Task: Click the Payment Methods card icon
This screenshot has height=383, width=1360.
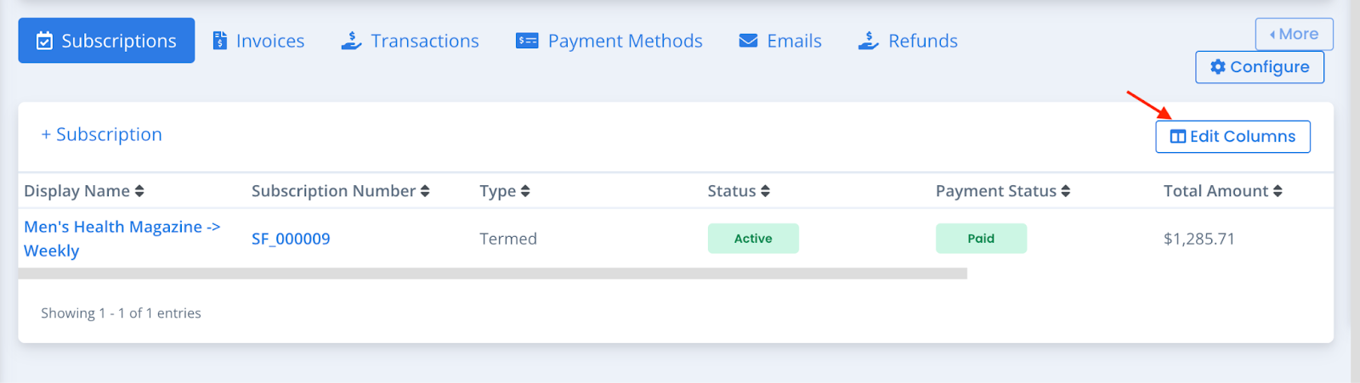Action: [x=527, y=41]
